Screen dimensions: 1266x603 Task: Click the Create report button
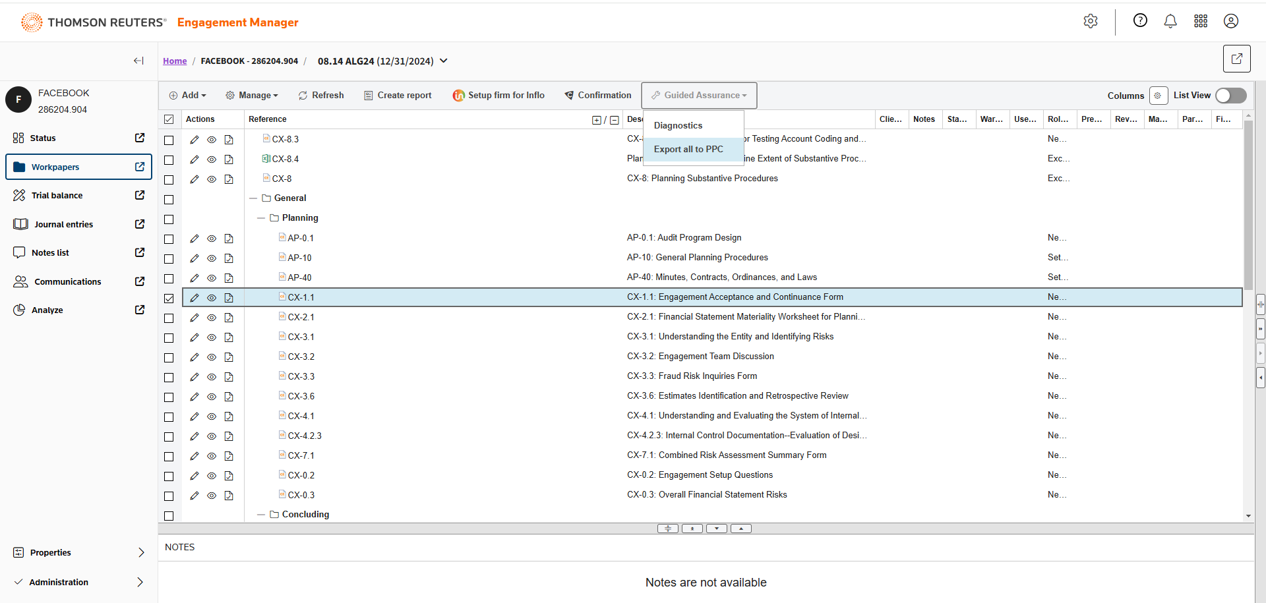(x=398, y=96)
